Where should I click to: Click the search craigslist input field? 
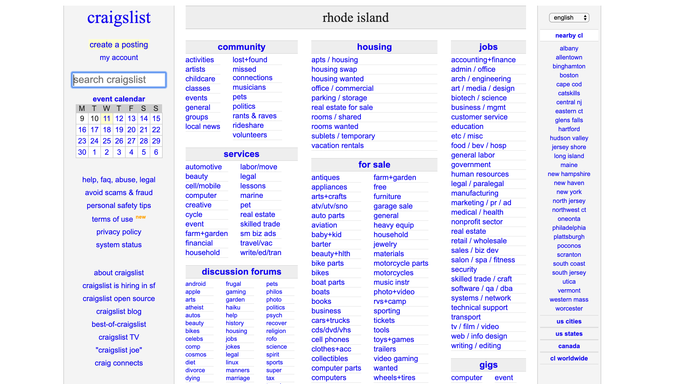[x=119, y=80]
